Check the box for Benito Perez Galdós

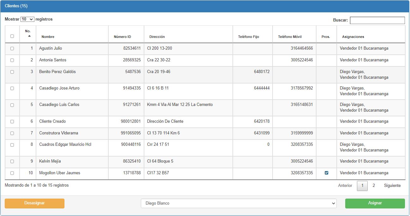(12, 72)
